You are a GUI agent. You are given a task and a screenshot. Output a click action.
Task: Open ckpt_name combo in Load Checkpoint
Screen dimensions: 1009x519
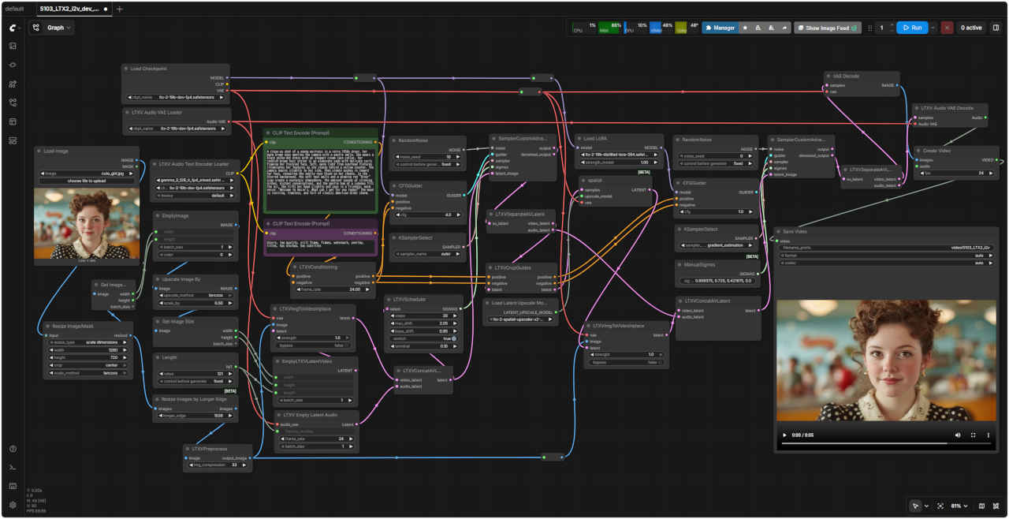176,98
